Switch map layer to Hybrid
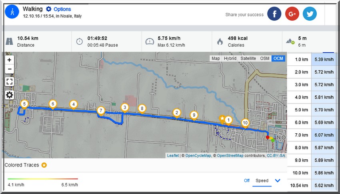The height and width of the screenshot is (194, 340). pyautogui.click(x=230, y=58)
